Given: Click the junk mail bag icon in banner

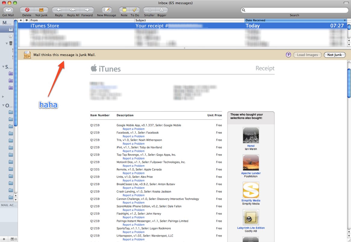Looking at the screenshot, I should pyautogui.click(x=27, y=54).
